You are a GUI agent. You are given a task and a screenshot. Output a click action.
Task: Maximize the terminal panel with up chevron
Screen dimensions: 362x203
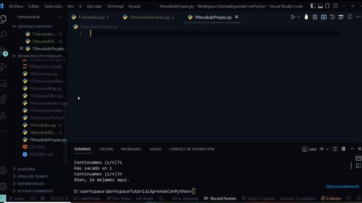tap(352, 149)
